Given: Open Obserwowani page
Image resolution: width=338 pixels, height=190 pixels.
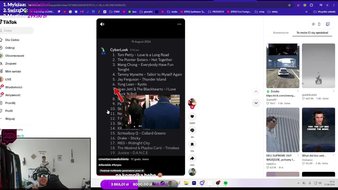Looking at the screenshot, I should click(x=15, y=56).
